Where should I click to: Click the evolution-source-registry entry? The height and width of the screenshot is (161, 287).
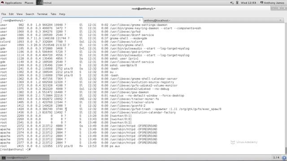142,82
